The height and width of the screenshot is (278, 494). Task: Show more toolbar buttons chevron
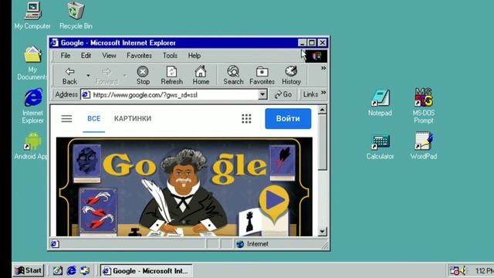pyautogui.click(x=323, y=68)
